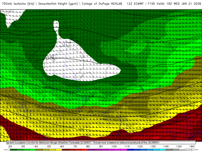The image size is (202, 151).
Task: Click the 60 kts value on the color scale
Action: pyautogui.click(x=62, y=146)
